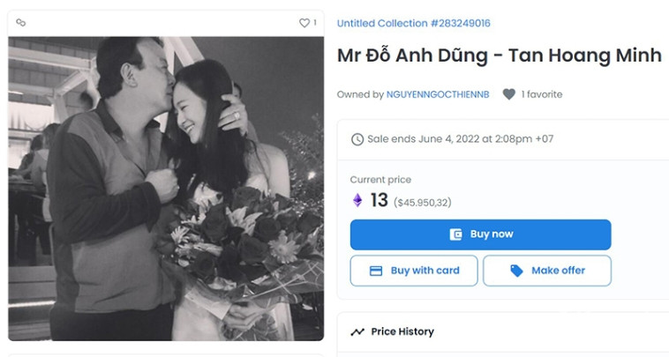Click the wallet icon in Buy now

click(x=456, y=234)
